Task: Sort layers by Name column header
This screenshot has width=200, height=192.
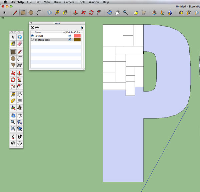Action: (x=50, y=32)
